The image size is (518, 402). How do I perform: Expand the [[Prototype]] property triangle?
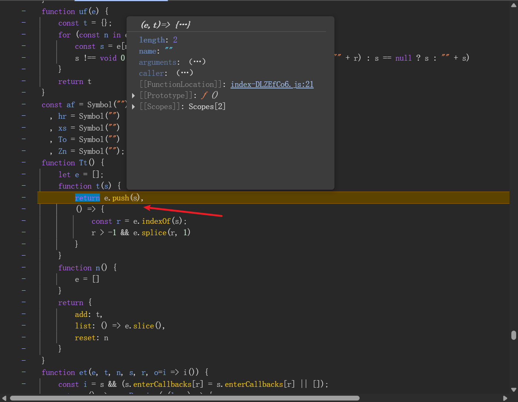[134, 96]
